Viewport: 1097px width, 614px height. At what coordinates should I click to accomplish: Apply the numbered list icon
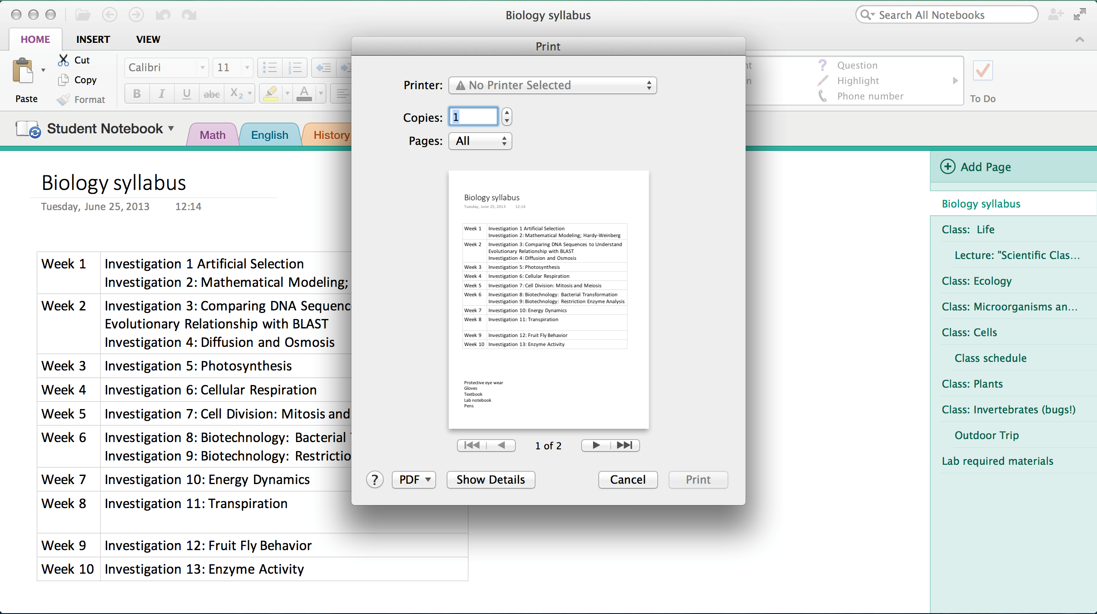[x=295, y=68]
